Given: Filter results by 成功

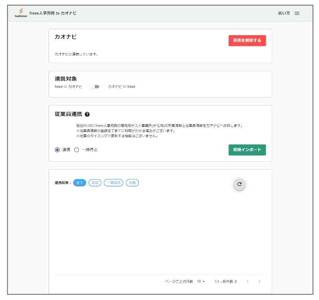Looking at the screenshot, I should click(x=95, y=183).
